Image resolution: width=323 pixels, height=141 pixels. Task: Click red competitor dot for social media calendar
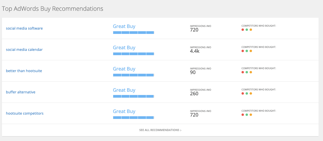pyautogui.click(x=243, y=51)
